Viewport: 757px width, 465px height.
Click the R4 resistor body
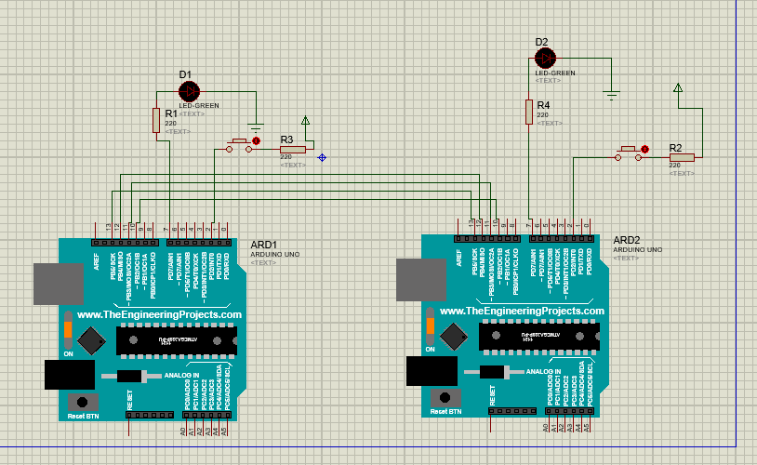pyautogui.click(x=529, y=112)
